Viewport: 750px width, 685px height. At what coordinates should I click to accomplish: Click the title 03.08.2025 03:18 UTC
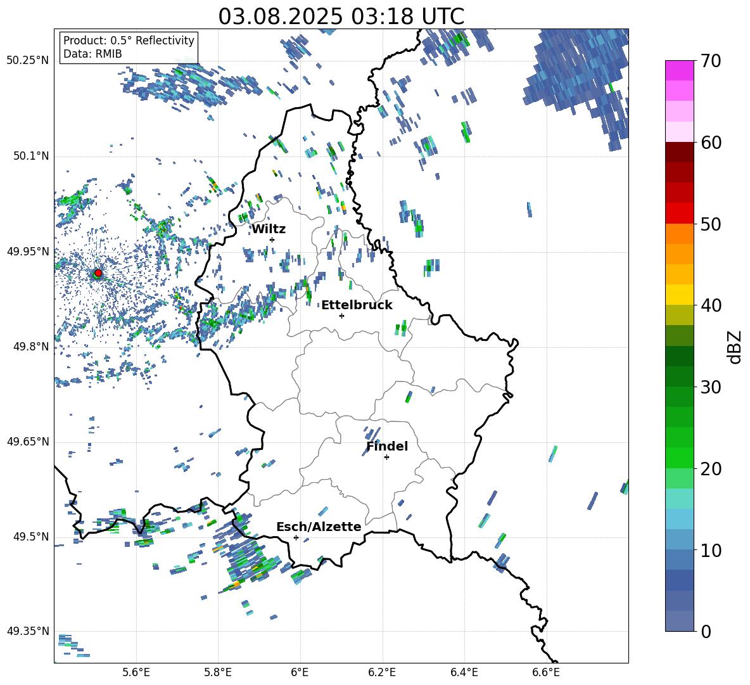[x=341, y=16]
